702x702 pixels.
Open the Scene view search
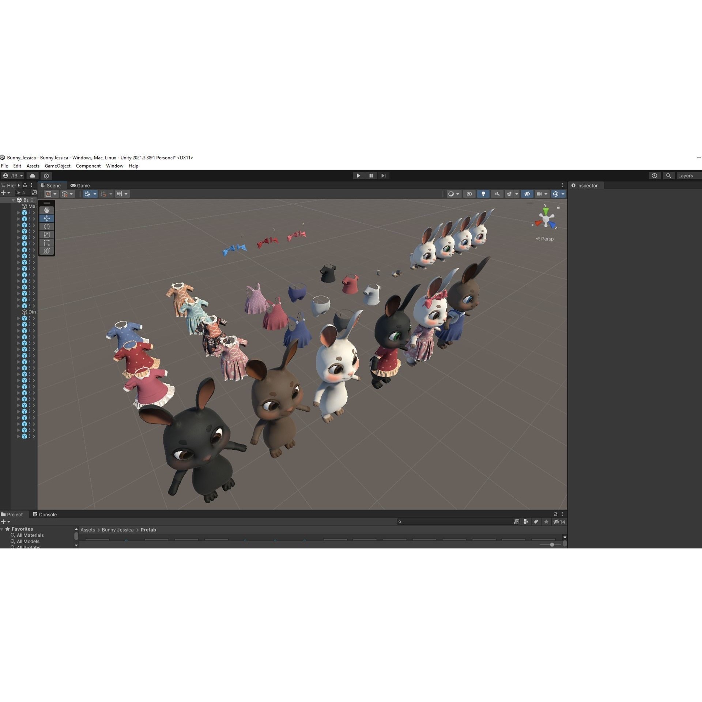coord(668,175)
